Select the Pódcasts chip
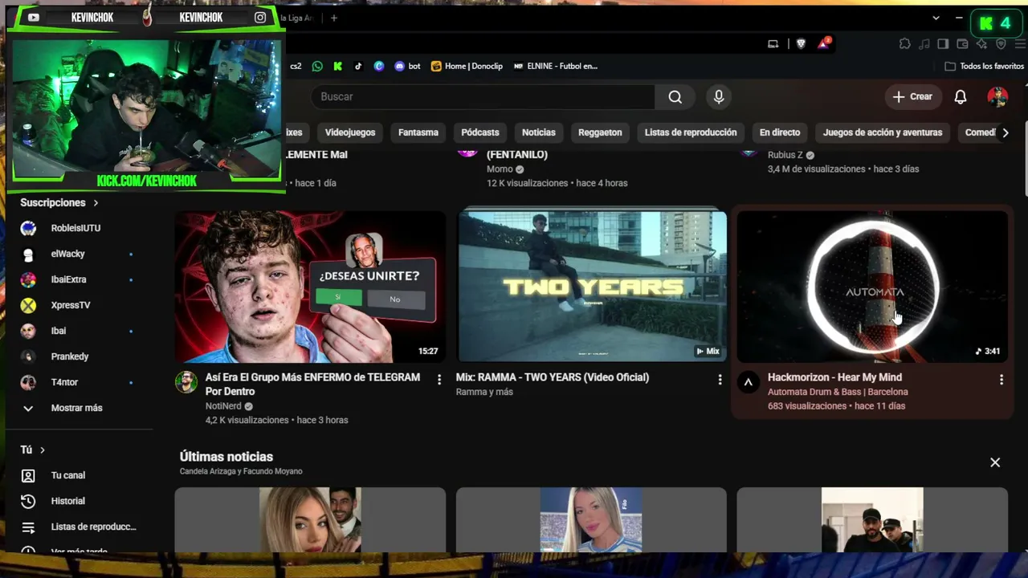This screenshot has width=1028, height=578. pos(480,132)
